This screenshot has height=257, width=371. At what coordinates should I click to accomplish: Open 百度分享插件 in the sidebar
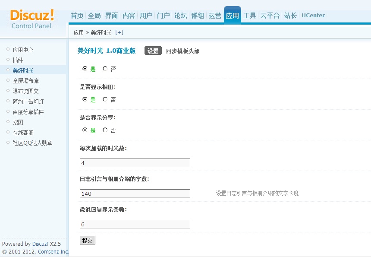click(x=28, y=112)
